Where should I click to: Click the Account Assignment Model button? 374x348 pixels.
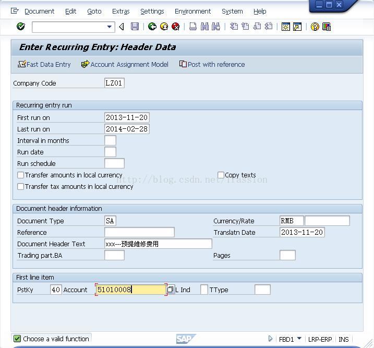(125, 64)
